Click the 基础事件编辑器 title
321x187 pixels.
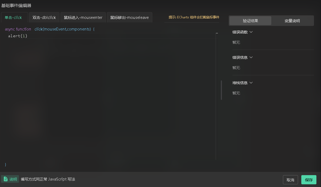pyautogui.click(x=16, y=5)
